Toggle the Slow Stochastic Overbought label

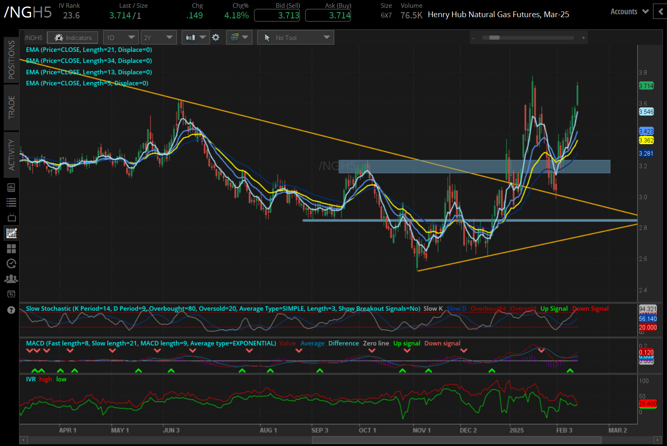pyautogui.click(x=488, y=309)
